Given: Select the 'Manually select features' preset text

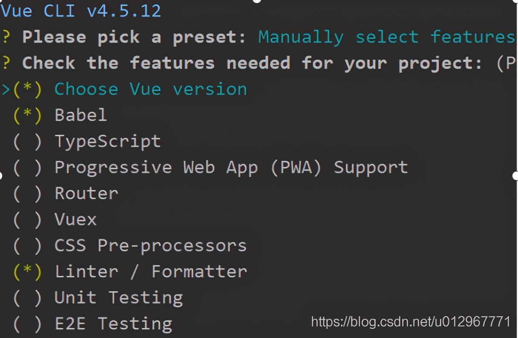Looking at the screenshot, I should point(386,37).
